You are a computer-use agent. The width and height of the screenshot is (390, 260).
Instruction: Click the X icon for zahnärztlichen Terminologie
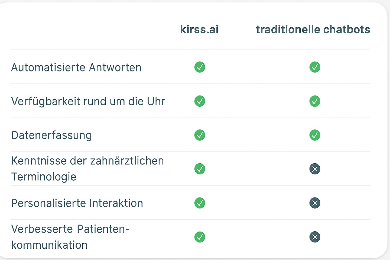click(x=315, y=169)
